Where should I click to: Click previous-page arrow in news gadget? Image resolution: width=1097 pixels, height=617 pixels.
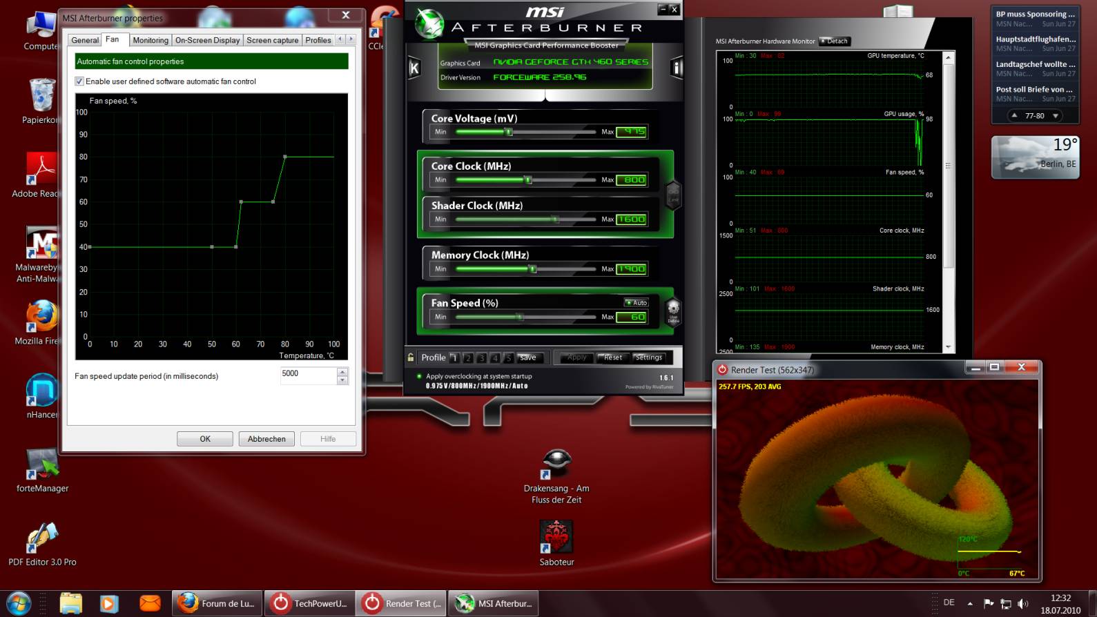[1014, 116]
